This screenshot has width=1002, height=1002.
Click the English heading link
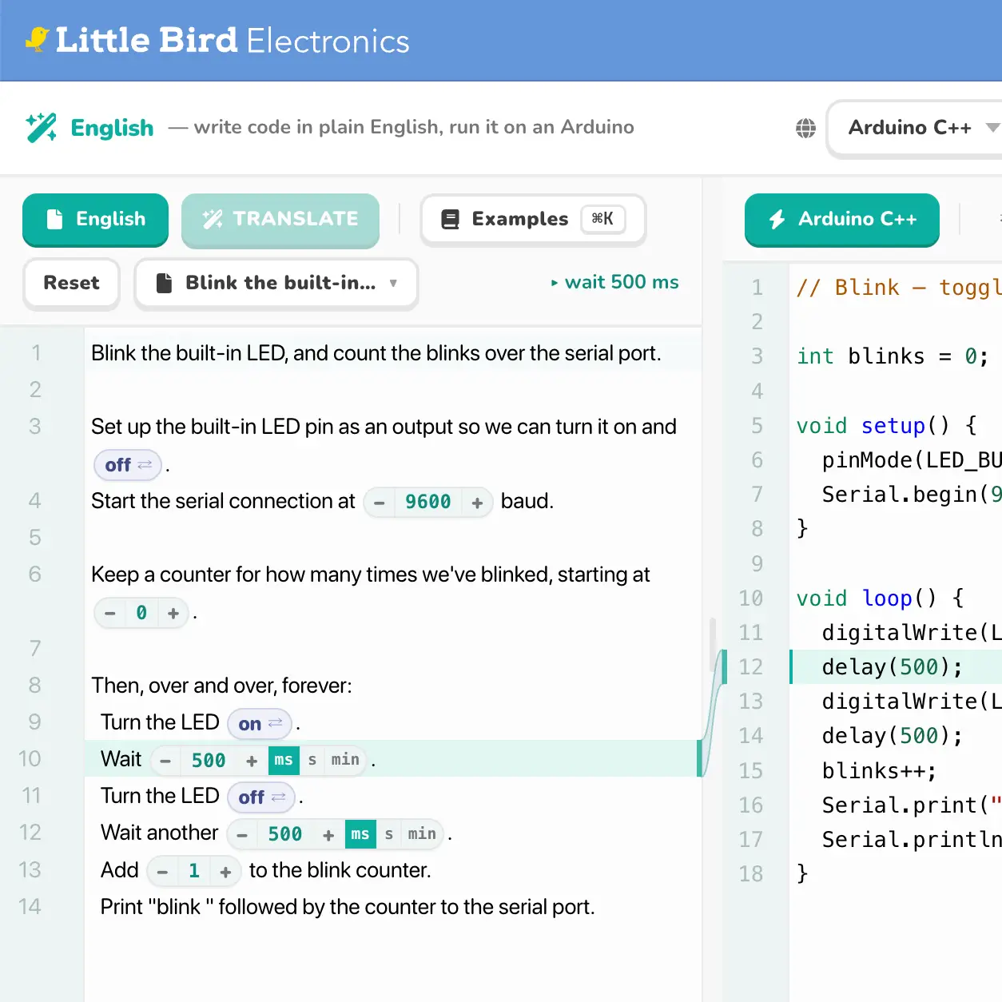point(112,128)
